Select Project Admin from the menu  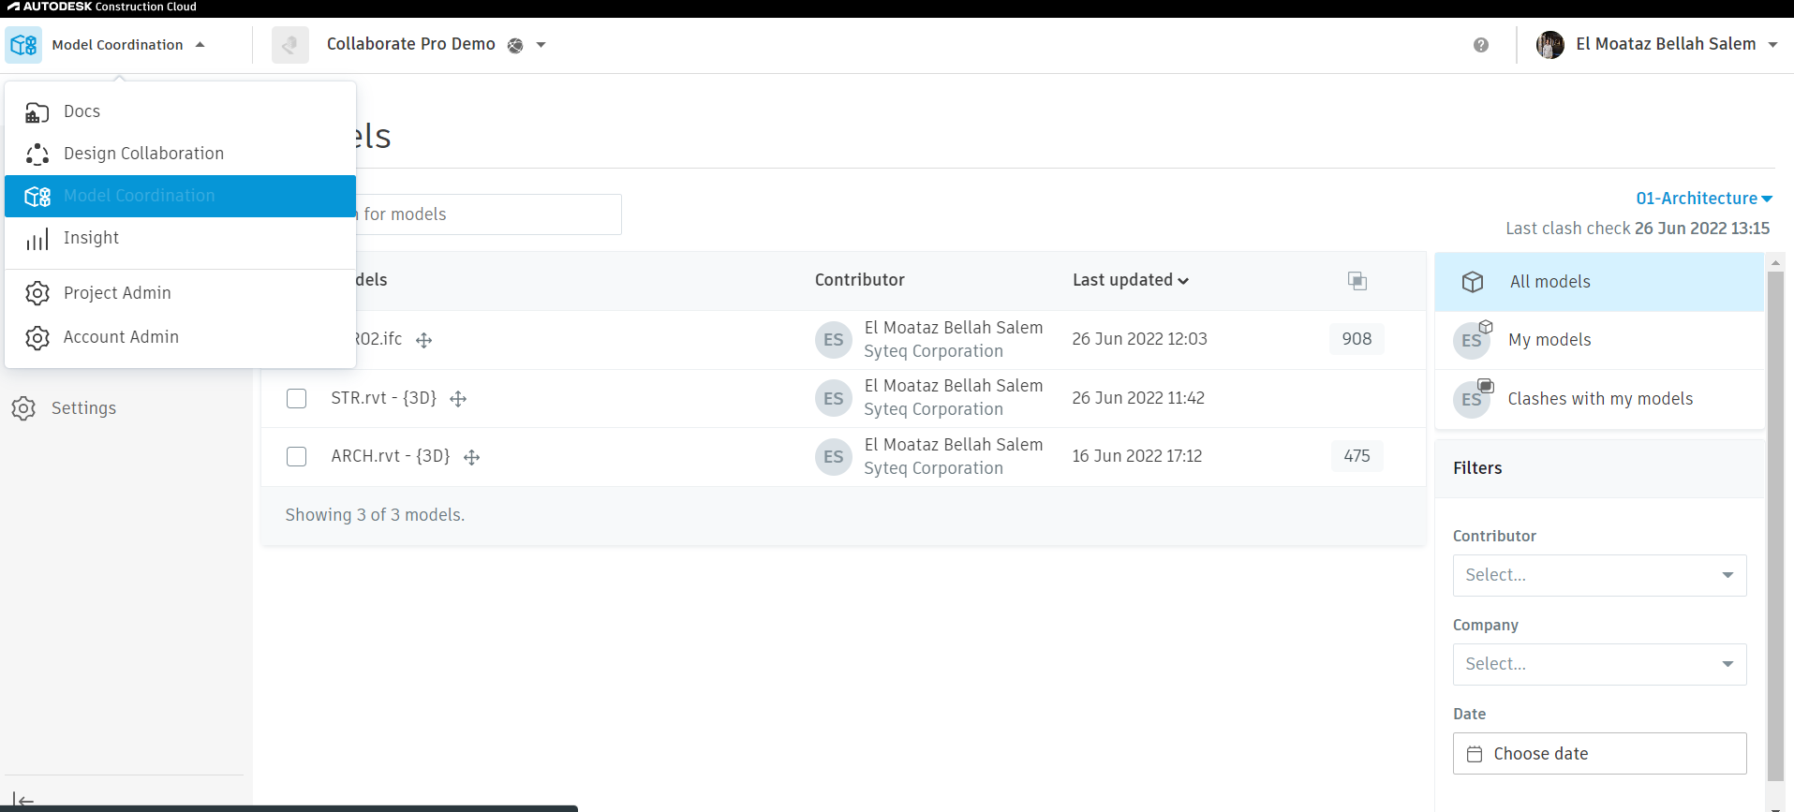click(180, 293)
